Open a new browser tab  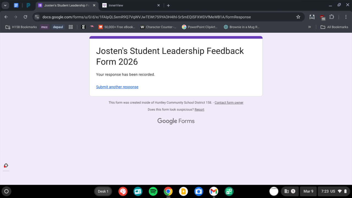click(168, 5)
